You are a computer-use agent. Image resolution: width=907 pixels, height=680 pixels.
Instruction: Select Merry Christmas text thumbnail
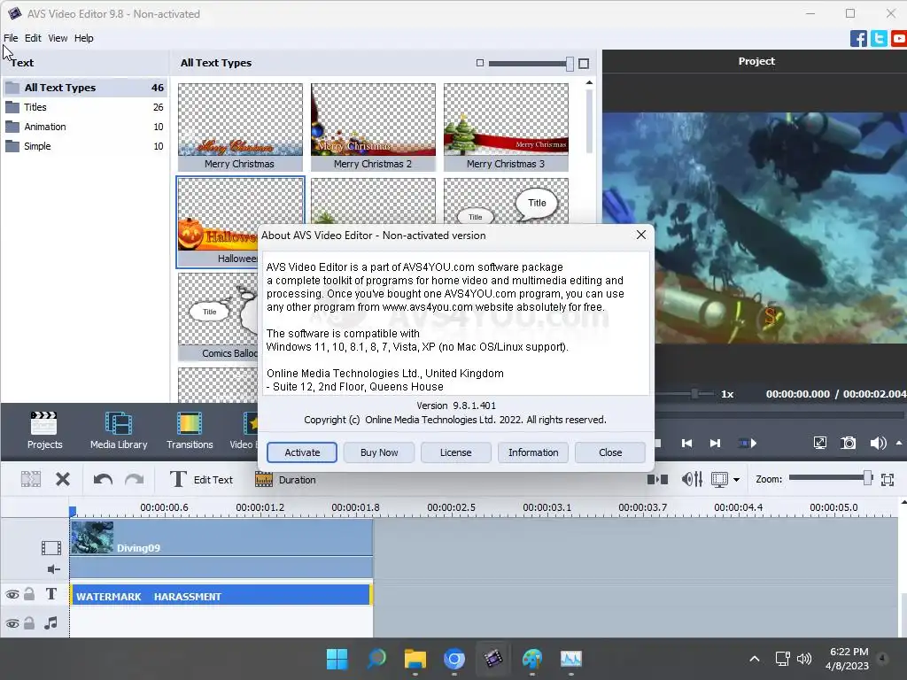[240, 127]
